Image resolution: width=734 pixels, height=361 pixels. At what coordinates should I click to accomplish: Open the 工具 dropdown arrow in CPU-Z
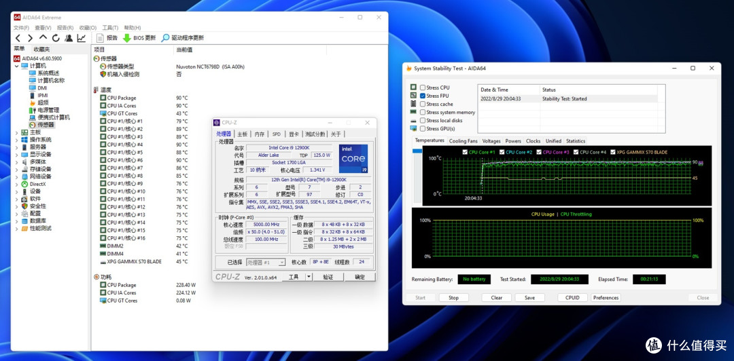point(309,277)
